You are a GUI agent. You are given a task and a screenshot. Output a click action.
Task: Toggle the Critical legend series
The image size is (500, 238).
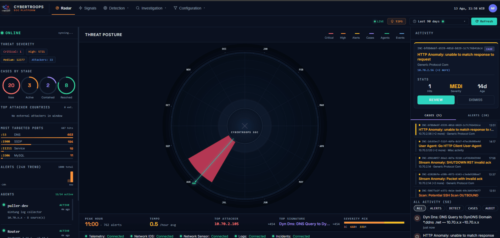pyautogui.click(x=329, y=36)
